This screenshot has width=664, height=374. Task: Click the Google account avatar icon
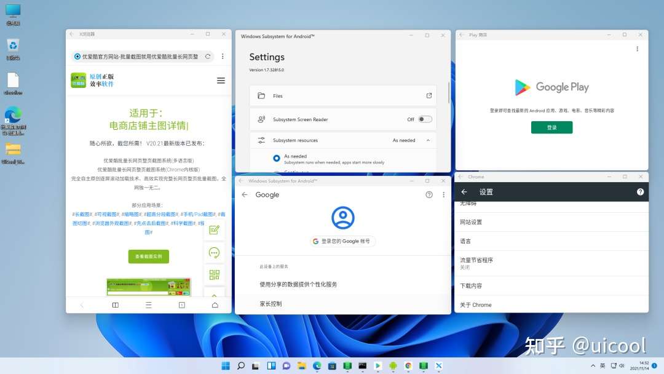click(342, 218)
